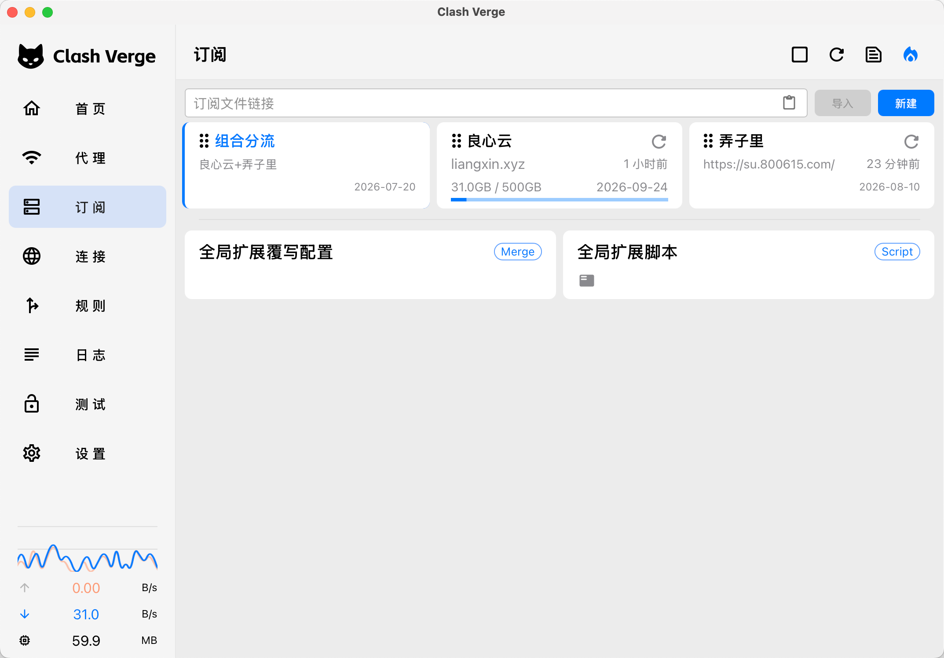This screenshot has height=658, width=944.
Task: Click the download arrow icon
Action: [25, 614]
